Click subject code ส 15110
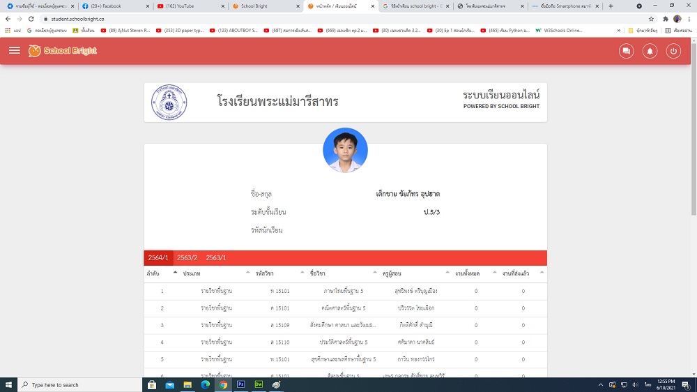 click(x=279, y=342)
